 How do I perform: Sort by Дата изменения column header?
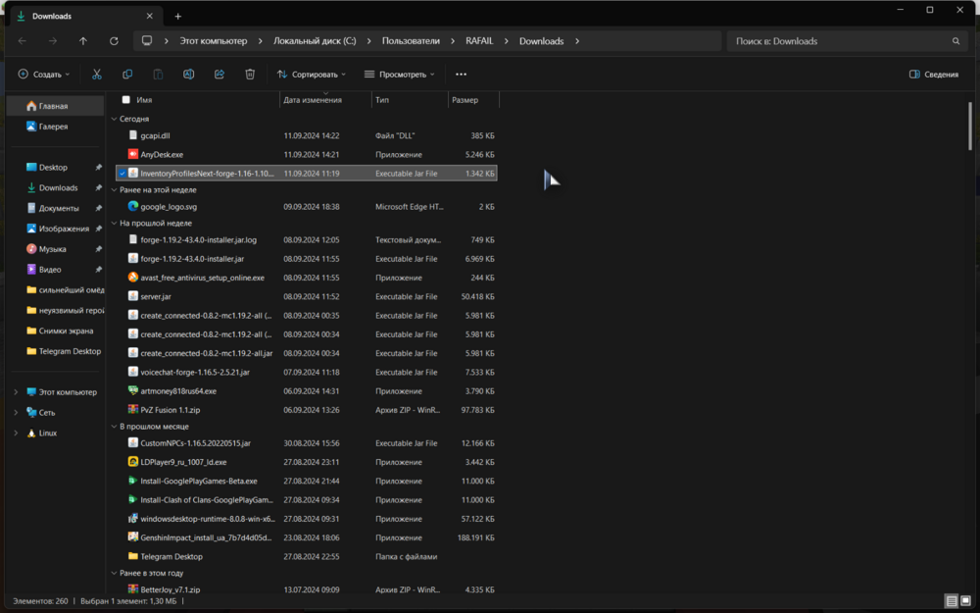(325, 100)
